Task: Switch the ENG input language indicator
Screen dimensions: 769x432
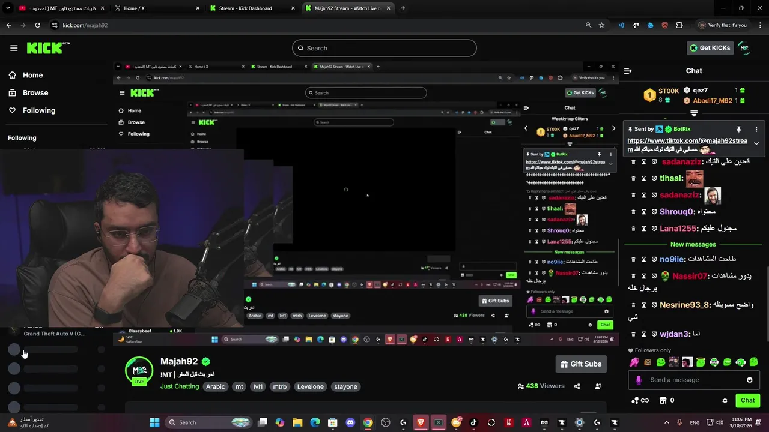Action: click(x=693, y=422)
